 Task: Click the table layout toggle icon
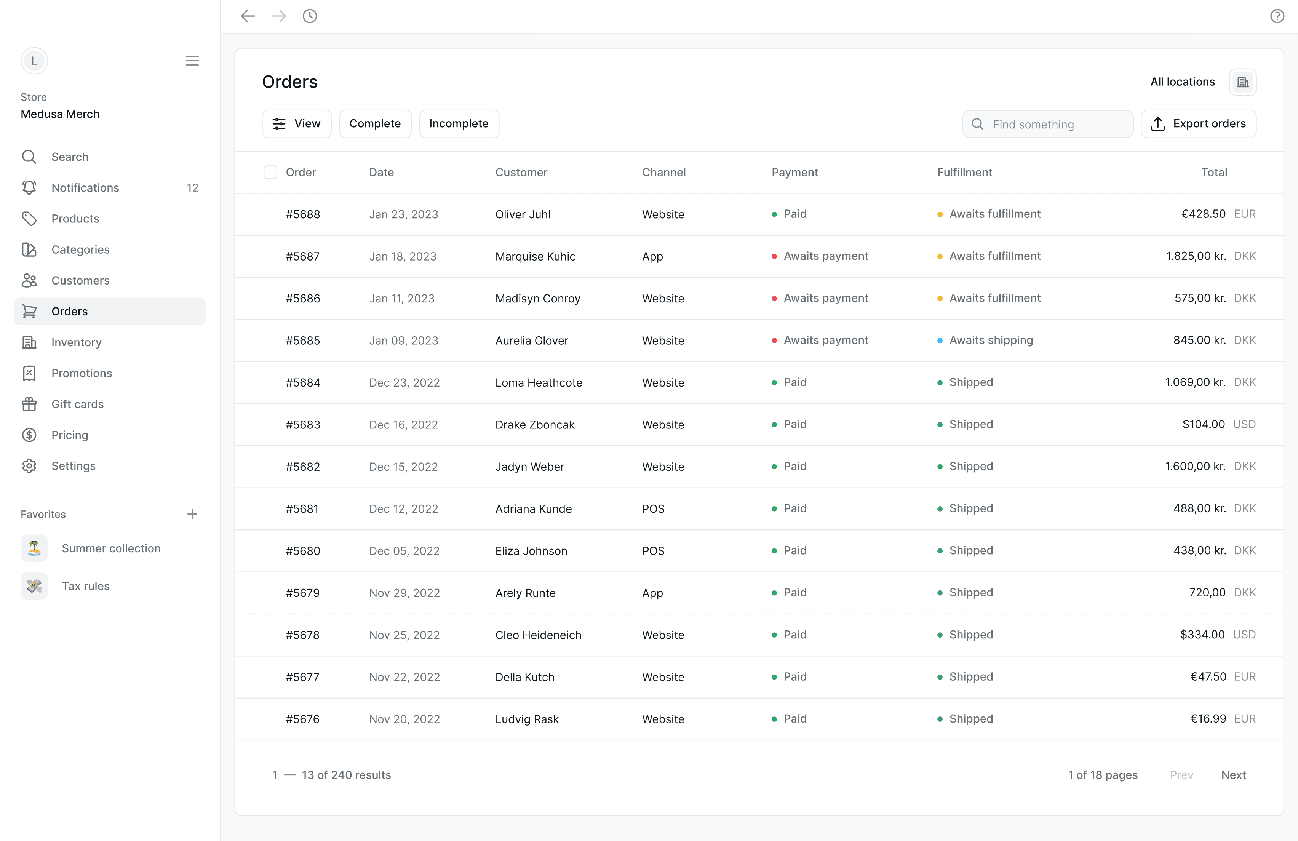click(x=1243, y=82)
